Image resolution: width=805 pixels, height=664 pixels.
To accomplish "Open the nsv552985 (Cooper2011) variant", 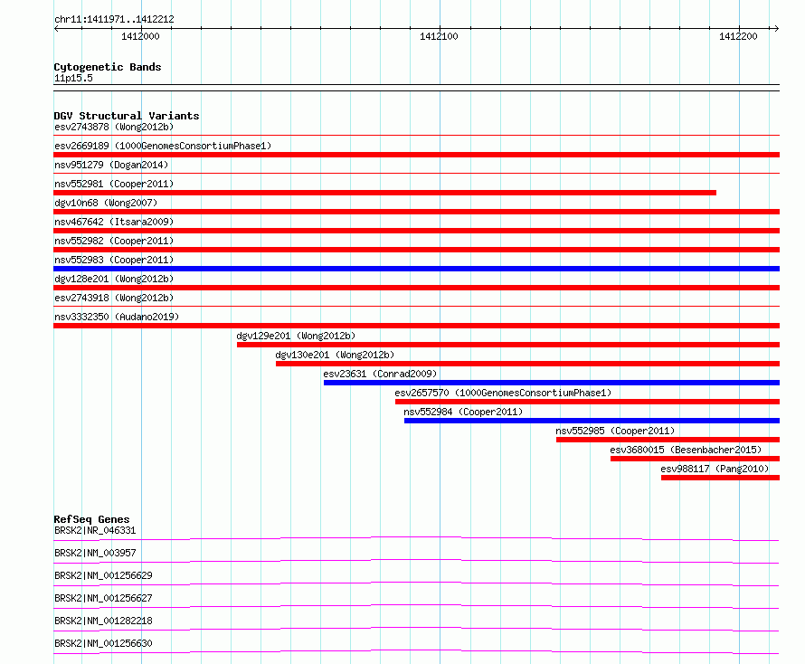I will click(x=615, y=431).
